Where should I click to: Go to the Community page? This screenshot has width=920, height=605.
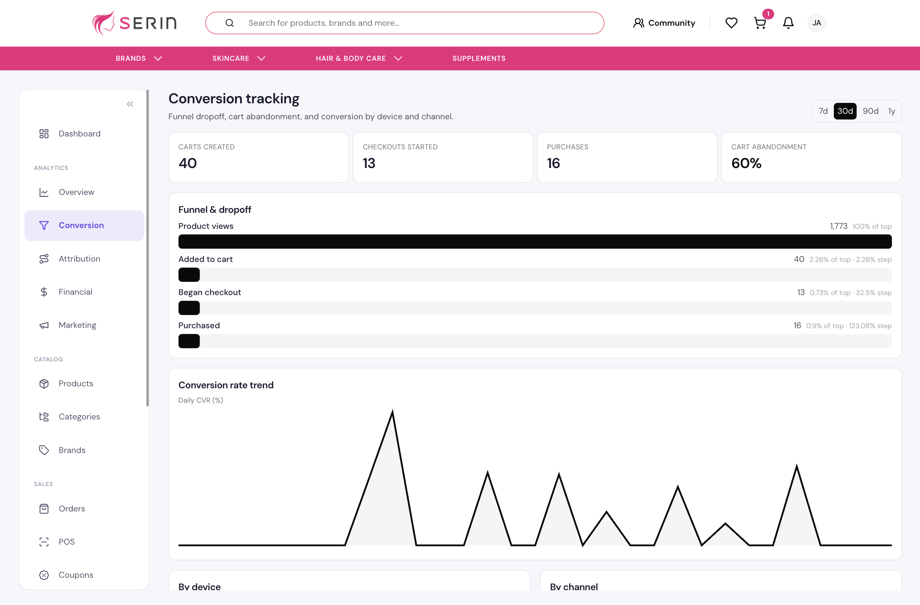coord(664,23)
